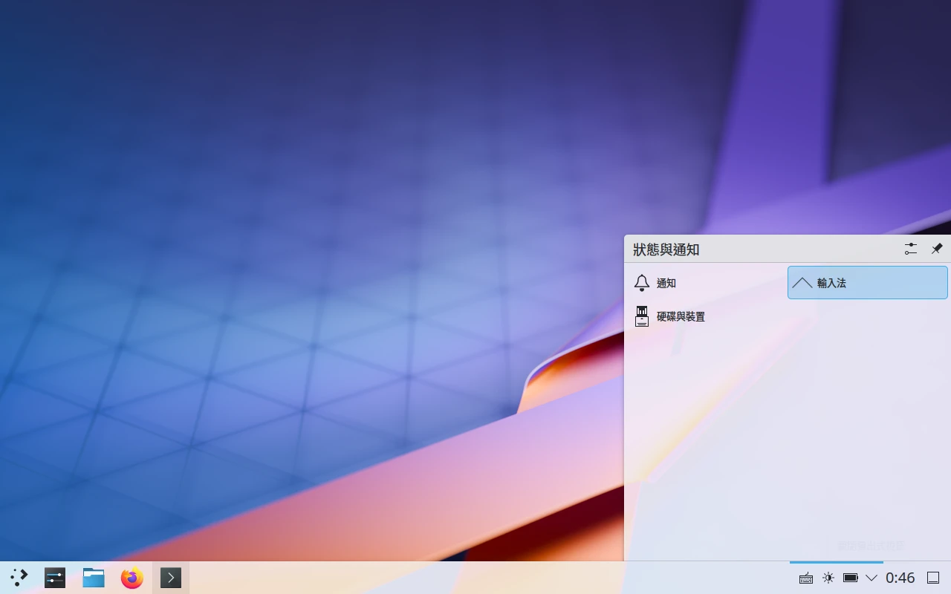This screenshot has width=951, height=594.
Task: Toggle show desktop in the panel corner
Action: (x=934, y=578)
